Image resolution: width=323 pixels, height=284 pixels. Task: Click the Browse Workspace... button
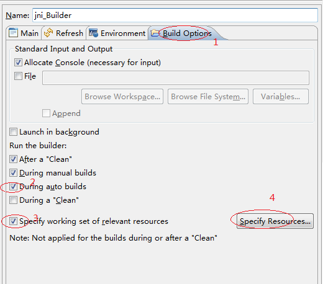122,97
